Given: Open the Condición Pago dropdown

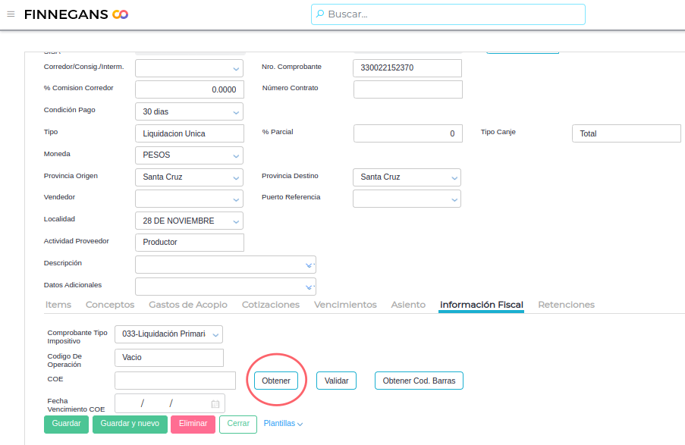Looking at the screenshot, I should pos(236,112).
